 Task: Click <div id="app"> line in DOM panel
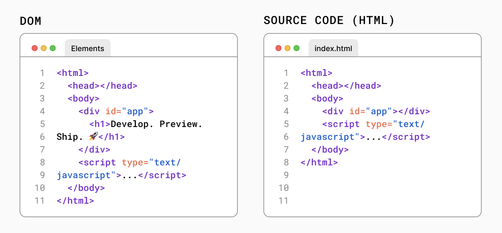pos(116,111)
